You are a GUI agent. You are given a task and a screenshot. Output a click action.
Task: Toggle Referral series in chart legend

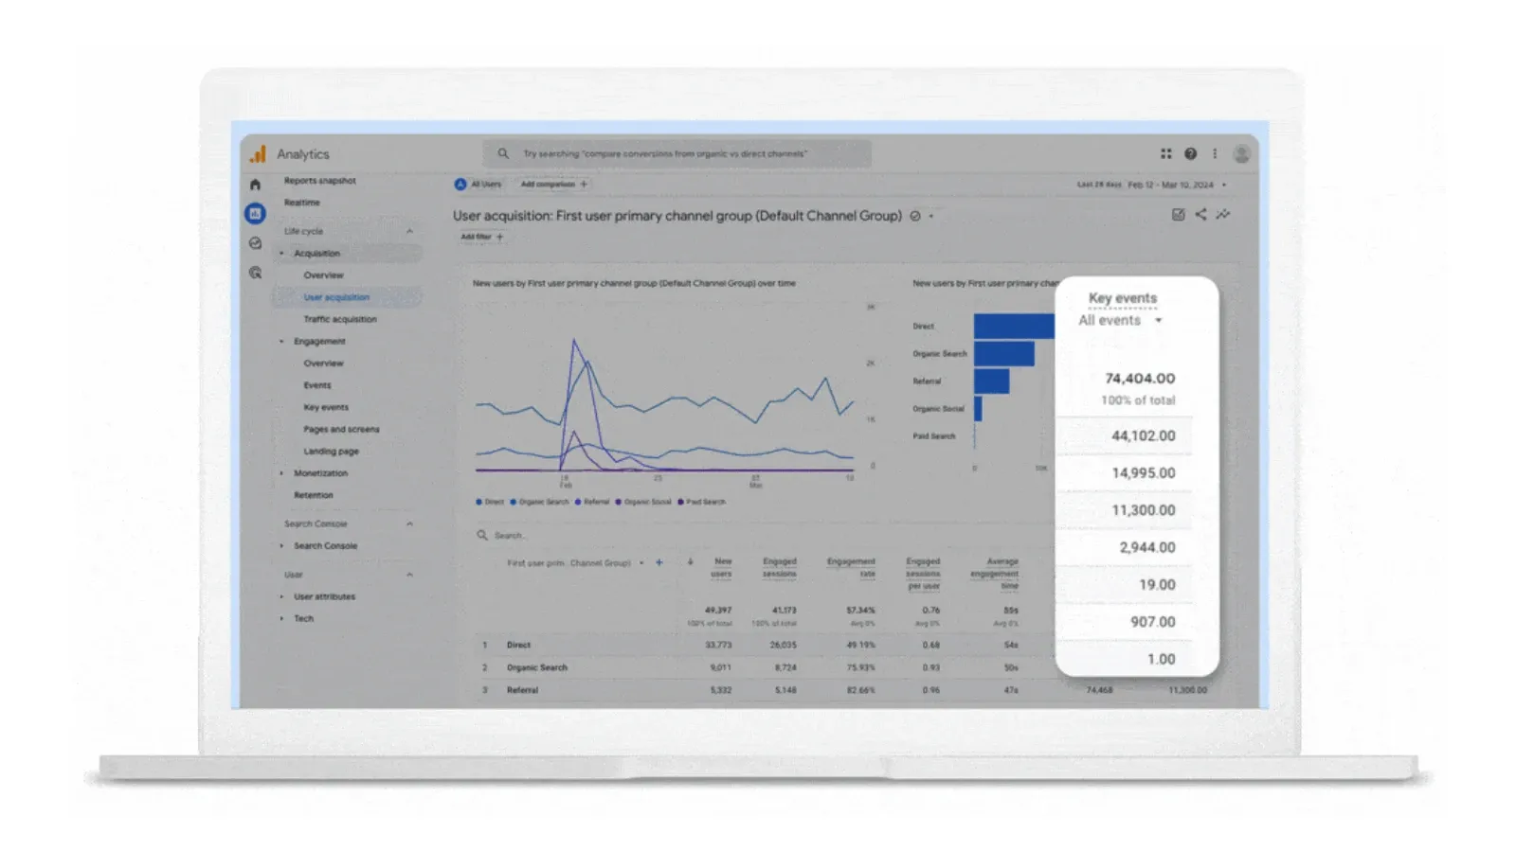tap(592, 502)
